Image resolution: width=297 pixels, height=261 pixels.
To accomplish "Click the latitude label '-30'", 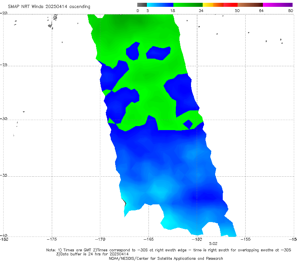I will 4,118.
